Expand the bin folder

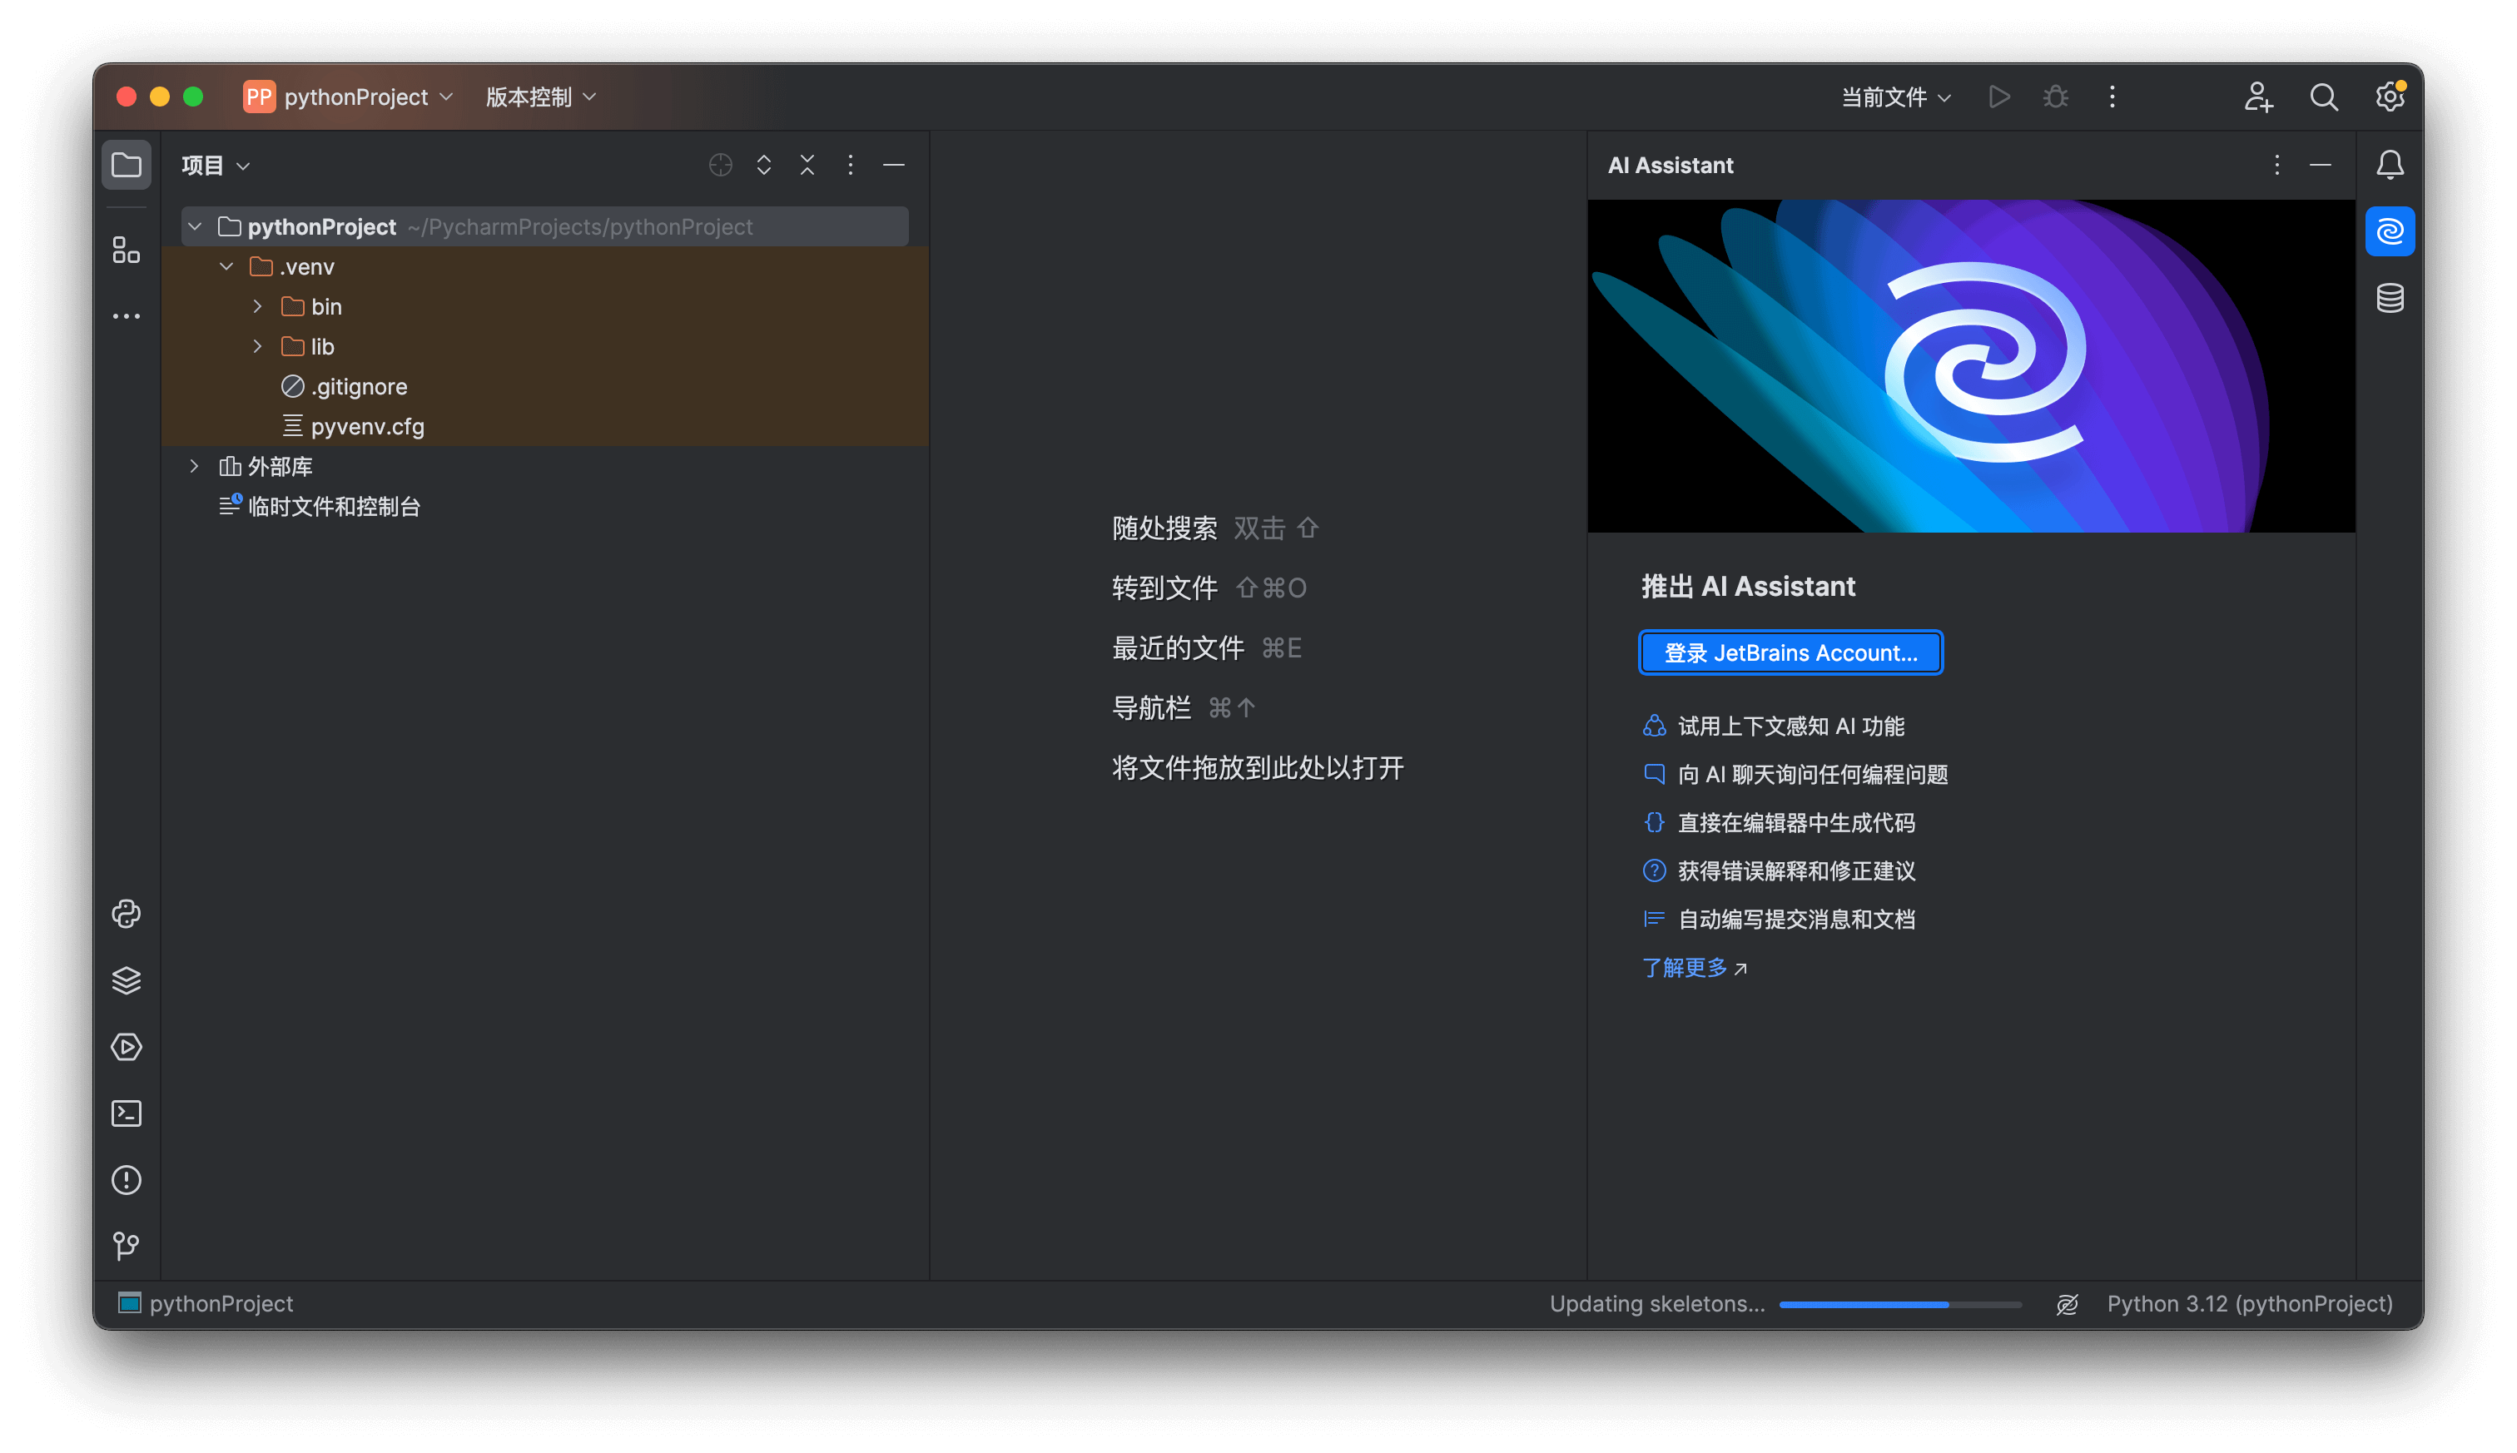[257, 306]
